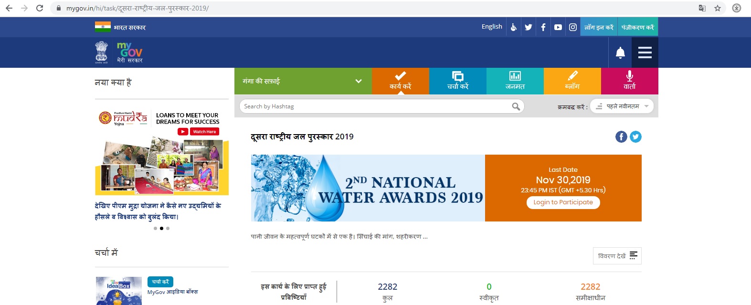
Task: Open the notifications bell icon
Action: pyautogui.click(x=620, y=53)
